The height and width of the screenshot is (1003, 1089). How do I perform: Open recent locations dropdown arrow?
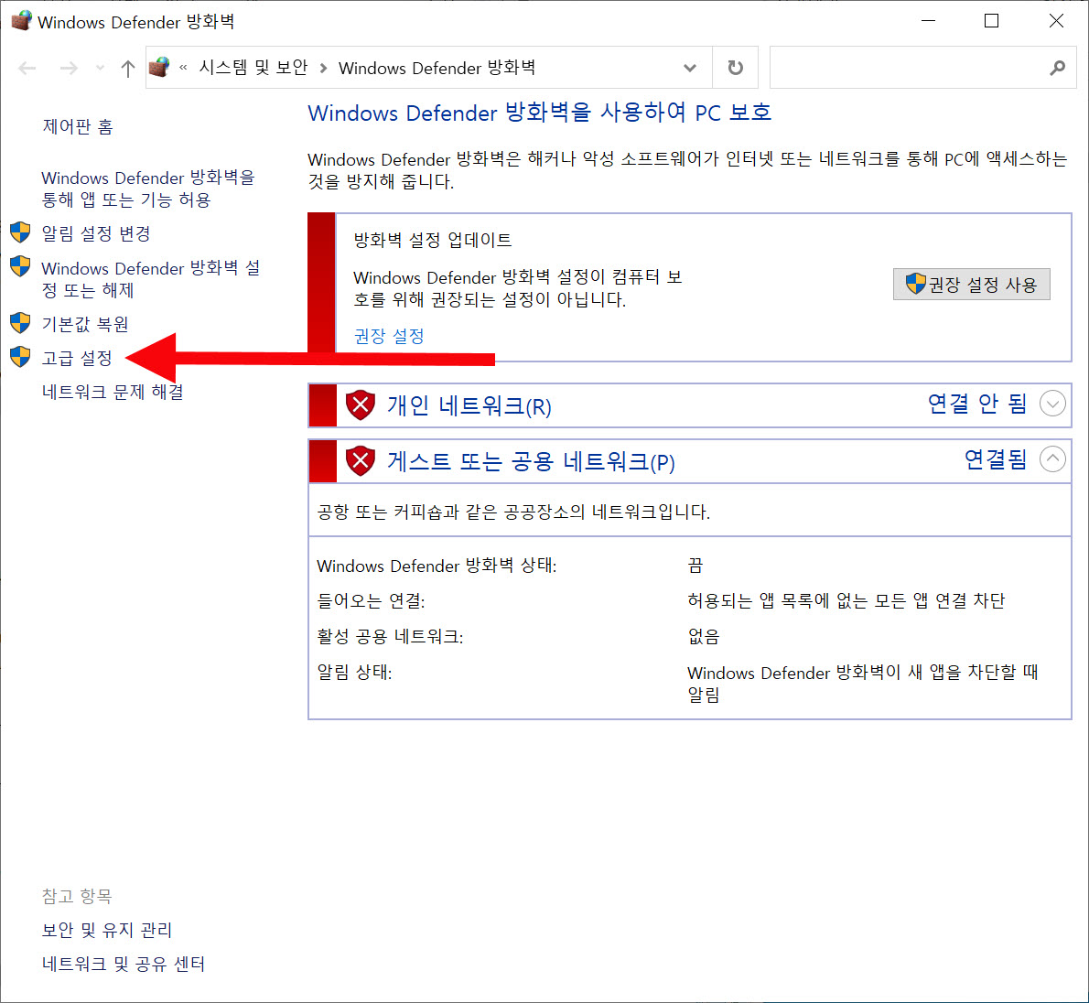pyautogui.click(x=100, y=68)
